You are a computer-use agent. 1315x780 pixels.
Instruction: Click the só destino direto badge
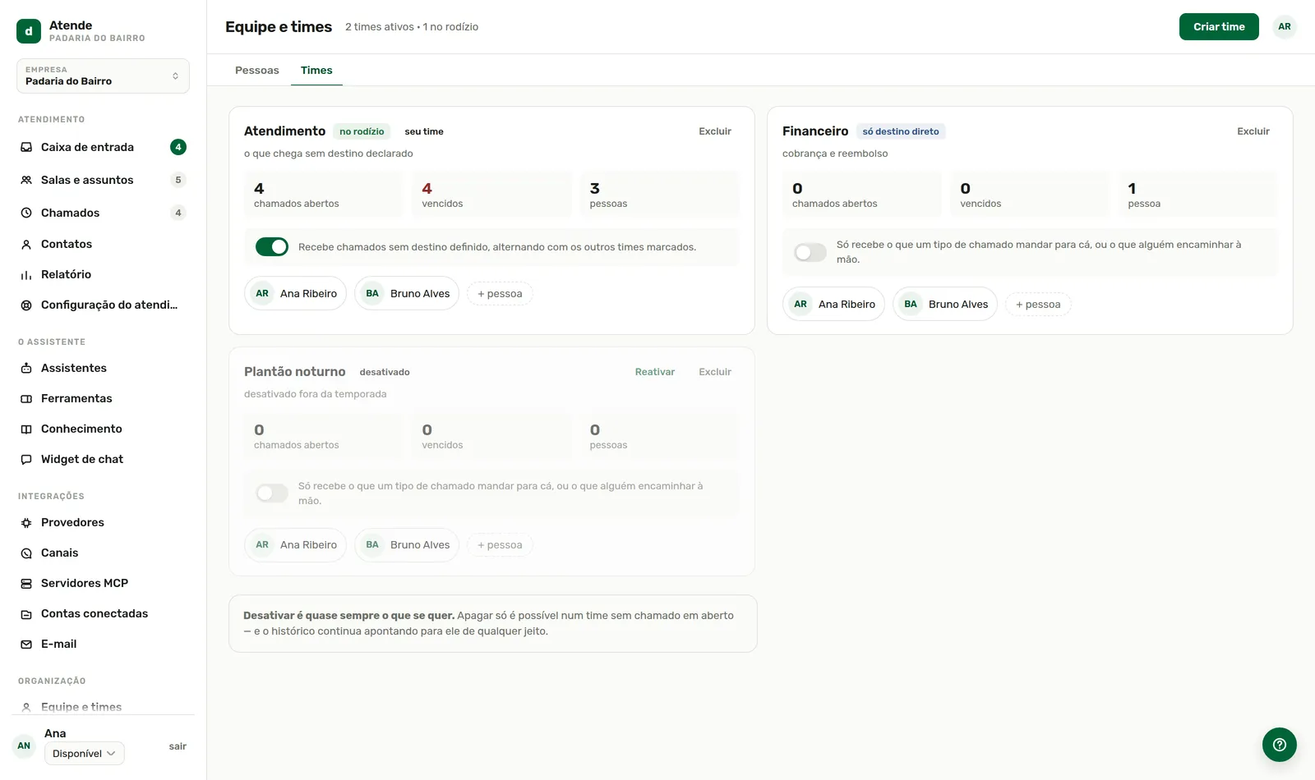901,131
